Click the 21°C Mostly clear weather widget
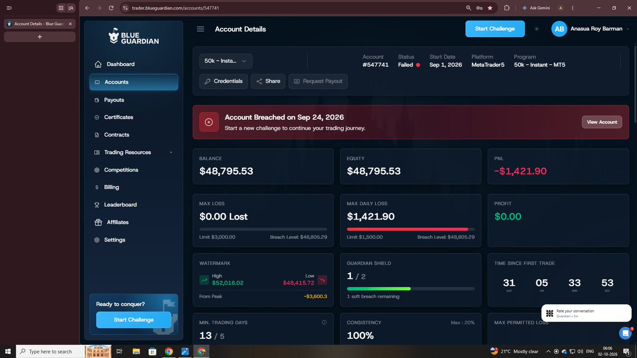Viewport: 637px width, 358px height. tap(514, 351)
